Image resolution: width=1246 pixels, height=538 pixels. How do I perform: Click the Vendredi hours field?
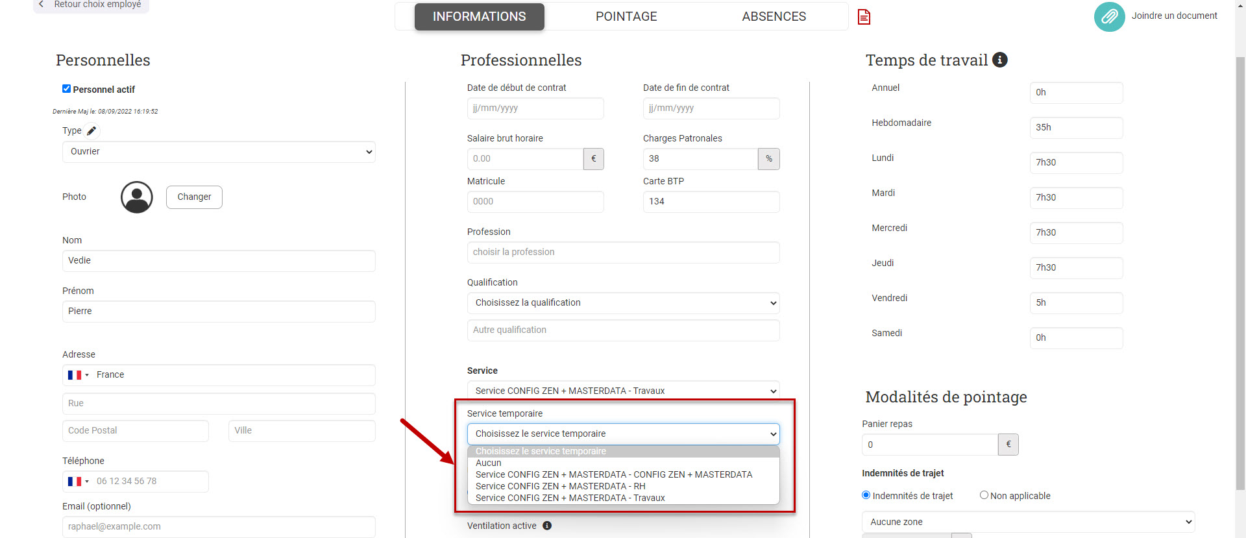click(1076, 303)
